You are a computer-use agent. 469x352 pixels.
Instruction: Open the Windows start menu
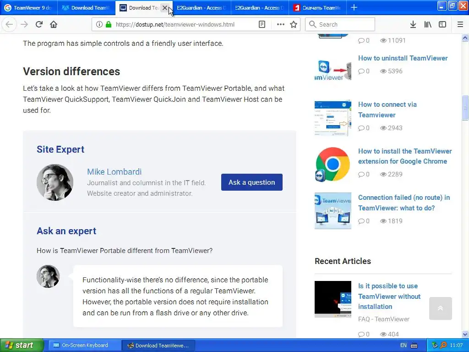[x=22, y=346]
